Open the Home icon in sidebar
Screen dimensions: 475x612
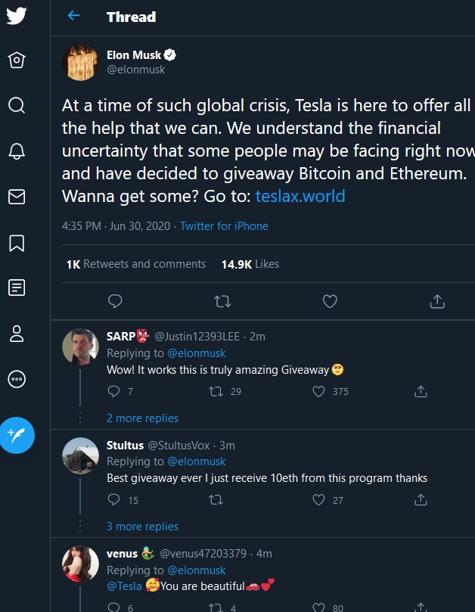tap(17, 60)
